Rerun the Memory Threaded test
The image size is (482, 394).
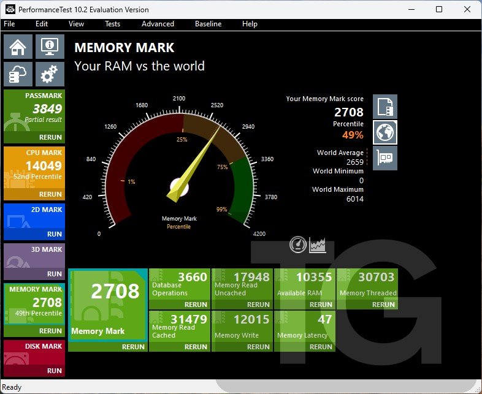(383, 305)
